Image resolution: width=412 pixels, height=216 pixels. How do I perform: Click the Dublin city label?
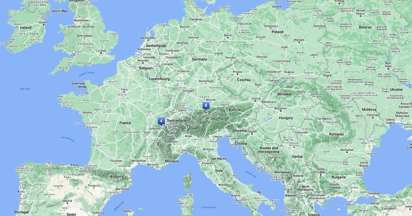click(x=43, y=23)
